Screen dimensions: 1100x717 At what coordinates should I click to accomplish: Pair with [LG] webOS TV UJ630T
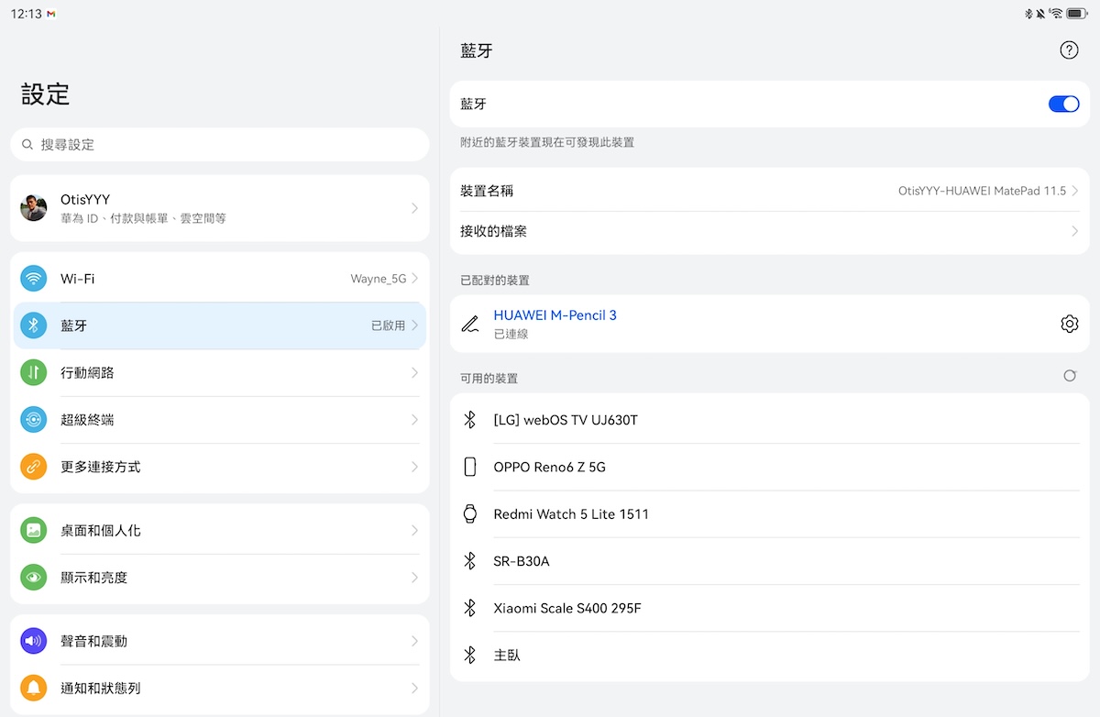pyautogui.click(x=565, y=420)
